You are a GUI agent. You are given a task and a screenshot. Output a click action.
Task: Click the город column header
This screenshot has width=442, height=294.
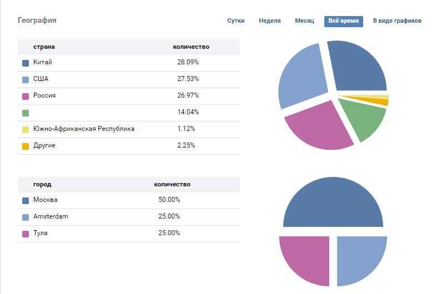pyautogui.click(x=42, y=185)
